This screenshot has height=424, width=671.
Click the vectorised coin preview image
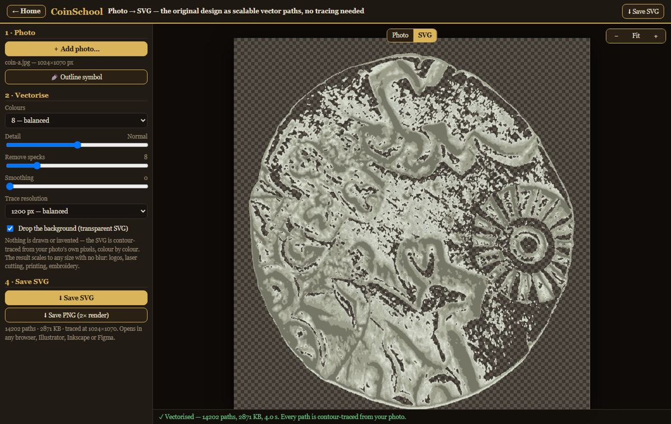[x=412, y=223]
